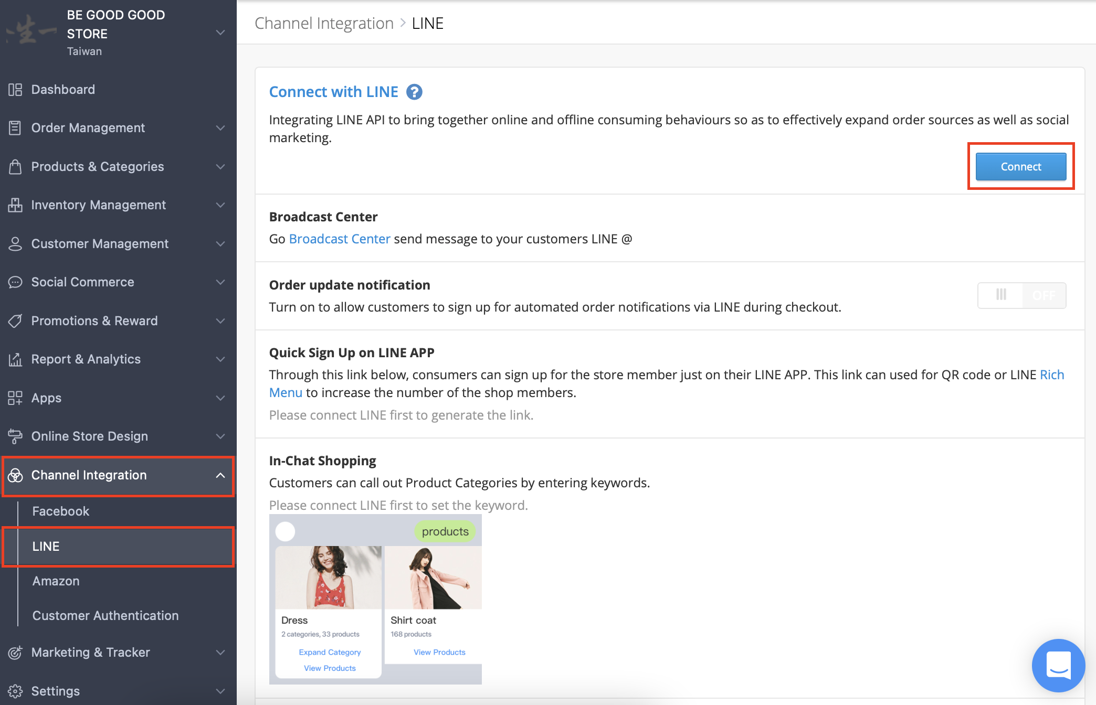This screenshot has height=705, width=1096.
Task: Select the LINE submenu item
Action: (x=118, y=547)
